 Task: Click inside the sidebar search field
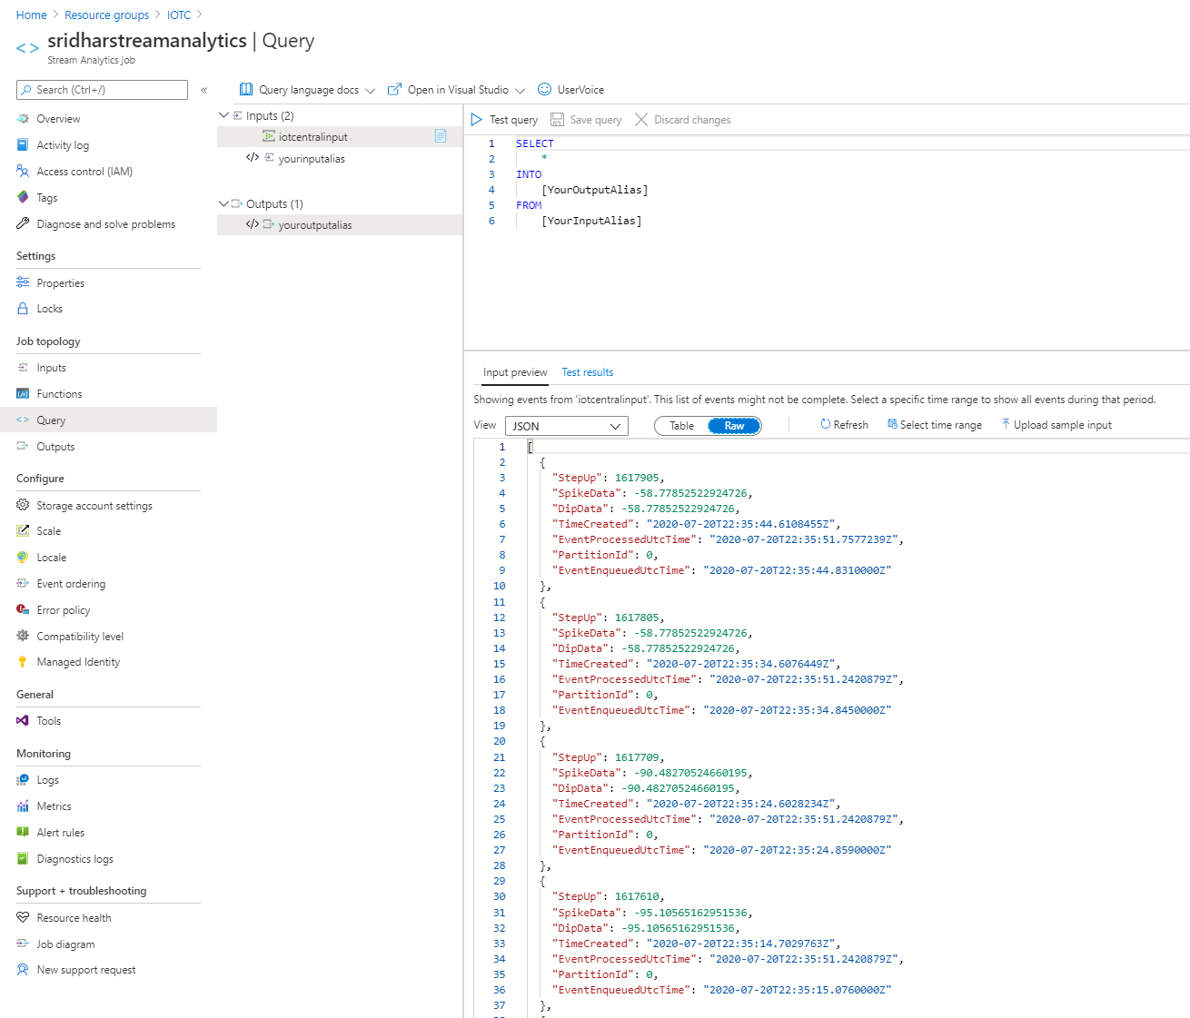click(x=100, y=89)
